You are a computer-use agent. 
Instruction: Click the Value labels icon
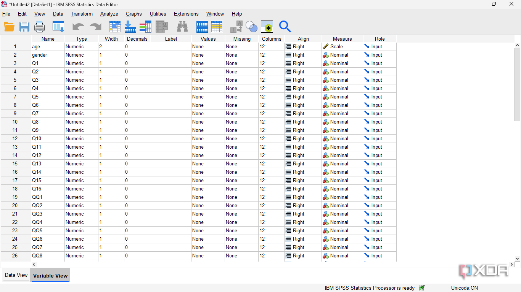click(236, 27)
